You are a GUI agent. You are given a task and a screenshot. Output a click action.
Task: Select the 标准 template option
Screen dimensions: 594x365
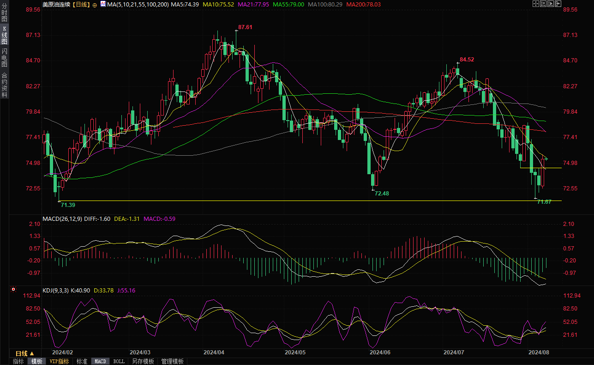82,361
